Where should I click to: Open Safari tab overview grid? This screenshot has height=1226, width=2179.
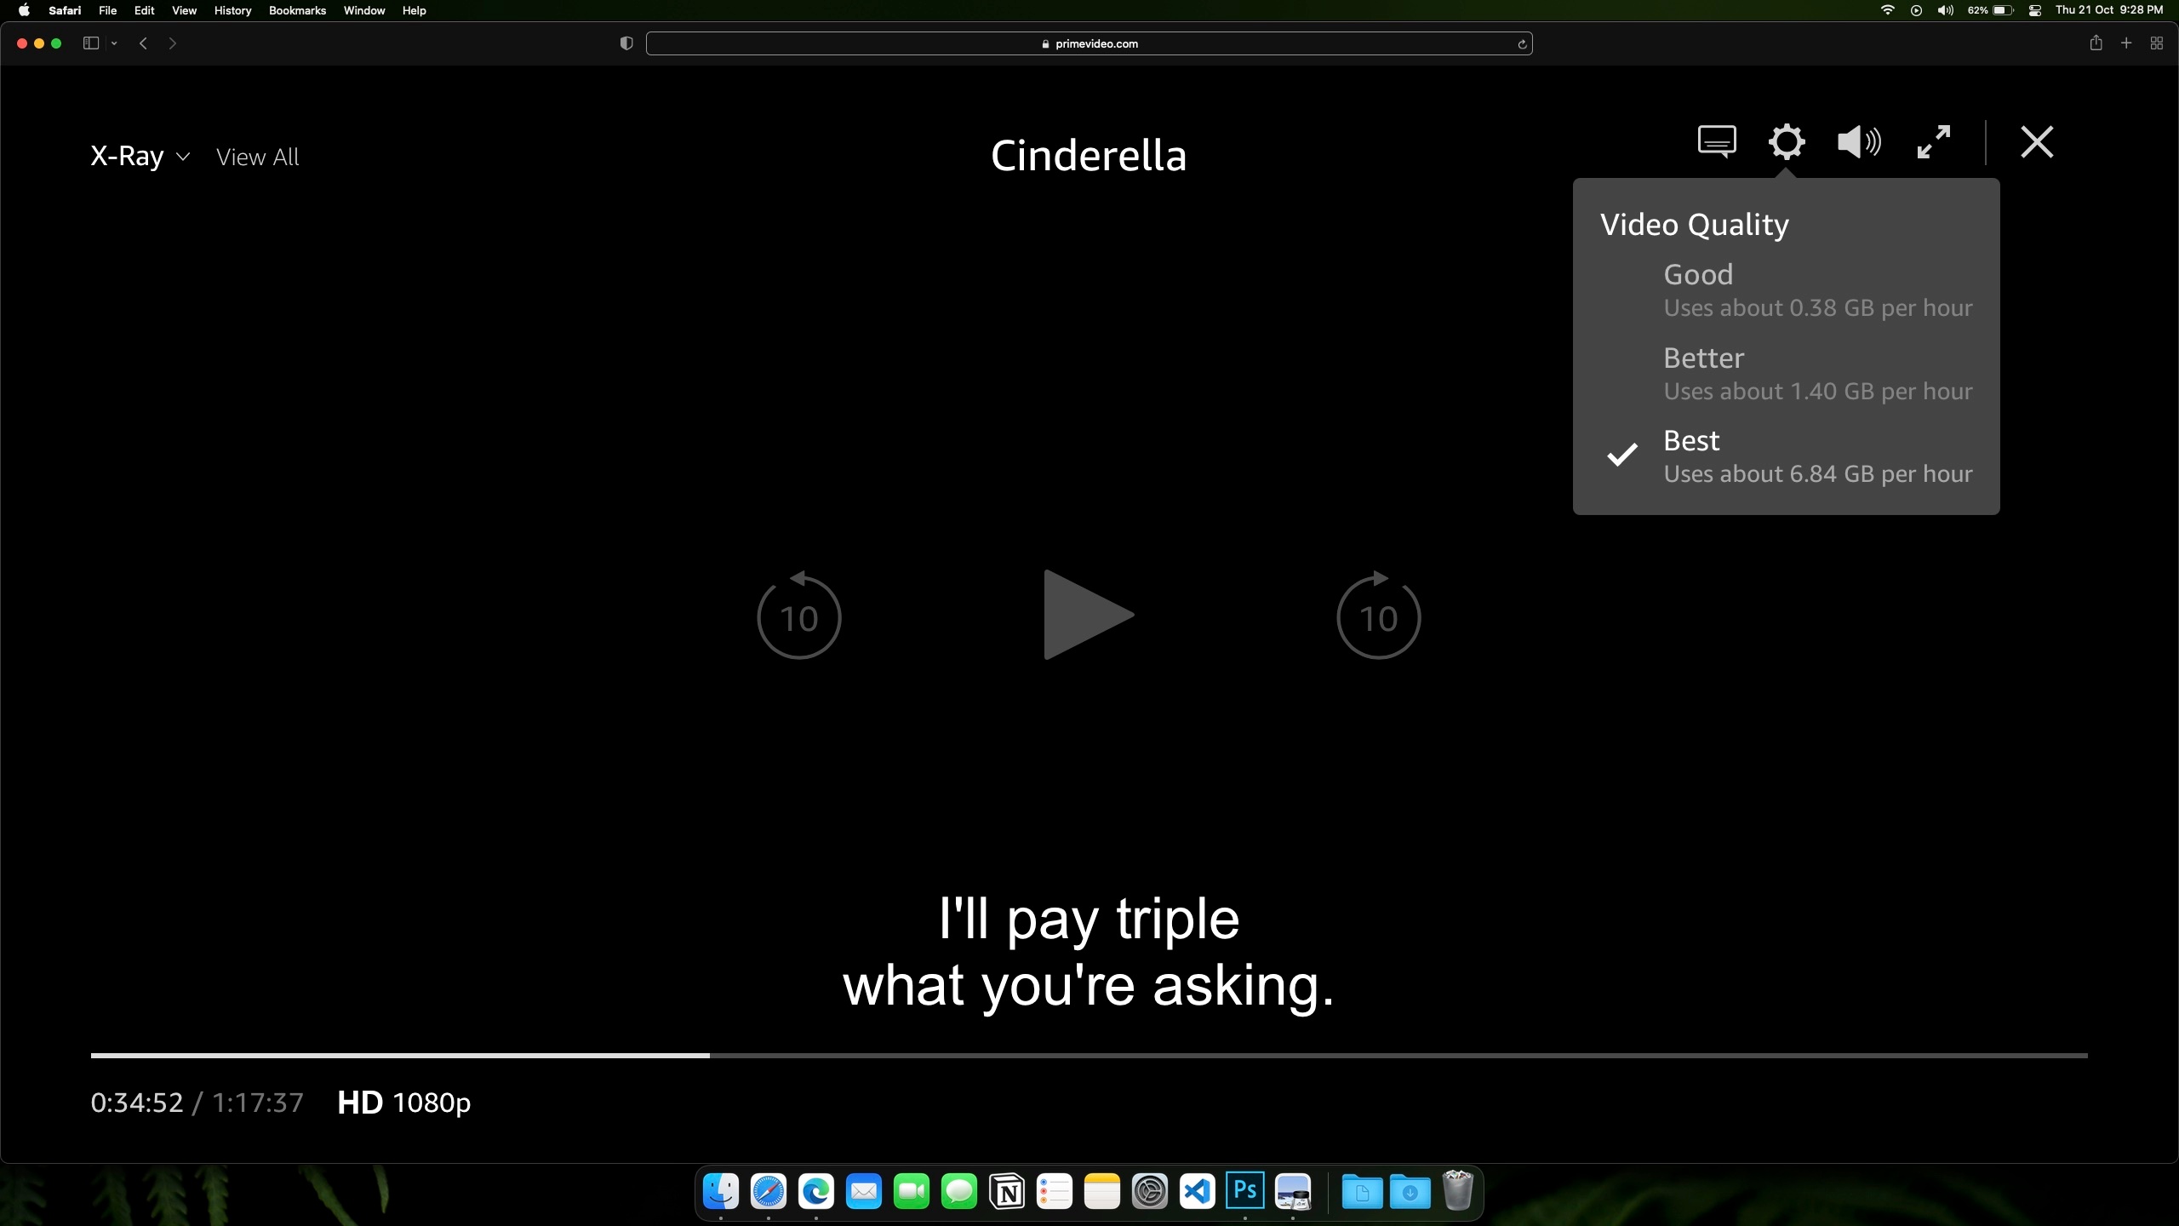pyautogui.click(x=2156, y=43)
